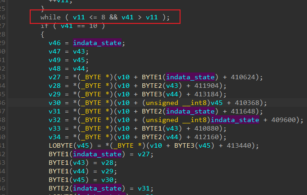Screen dimensions: 307x195
Task: Click the v28 assignment with offset 411904
Action: tap(137, 86)
